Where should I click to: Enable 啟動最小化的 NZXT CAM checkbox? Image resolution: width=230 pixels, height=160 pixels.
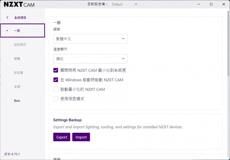click(56, 89)
